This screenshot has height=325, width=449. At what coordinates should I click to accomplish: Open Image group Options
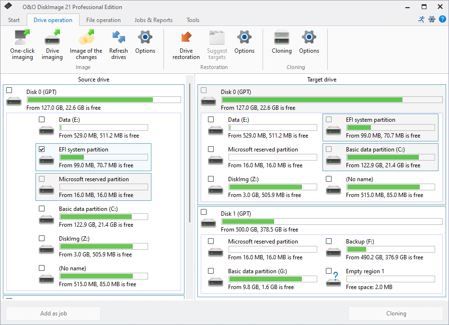145,42
